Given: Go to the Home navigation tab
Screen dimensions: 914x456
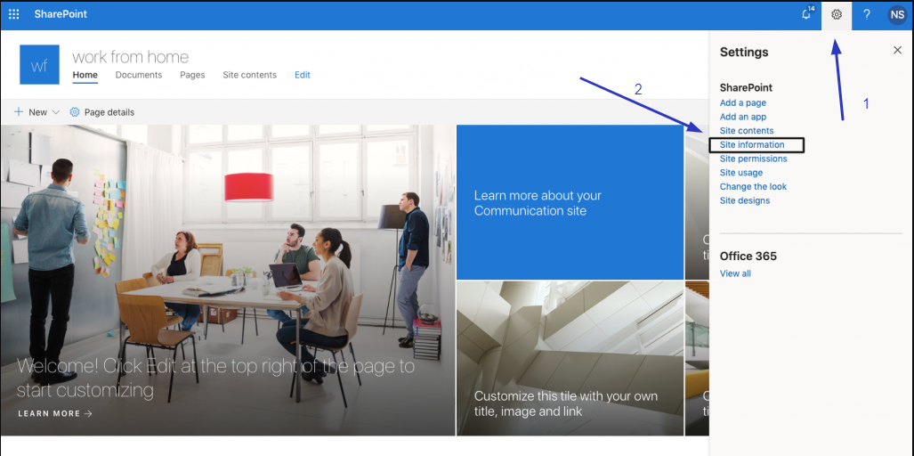Looking at the screenshot, I should point(85,75).
